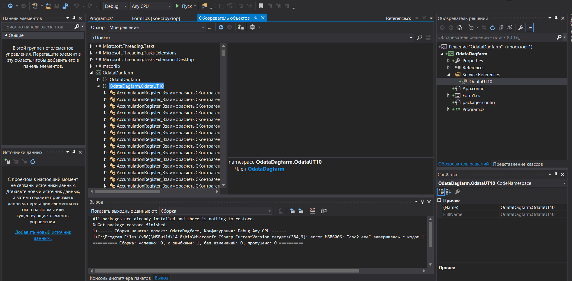Click Categorized view in Properties panel

[x=441, y=192]
